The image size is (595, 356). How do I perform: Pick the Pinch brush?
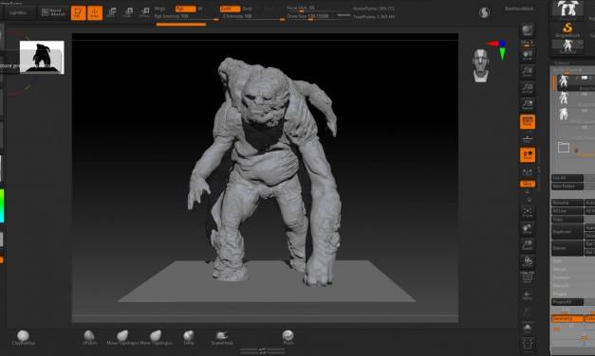288,337
